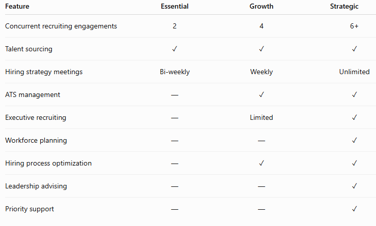Click the Leadership advising checkmark under Strategic

point(355,186)
